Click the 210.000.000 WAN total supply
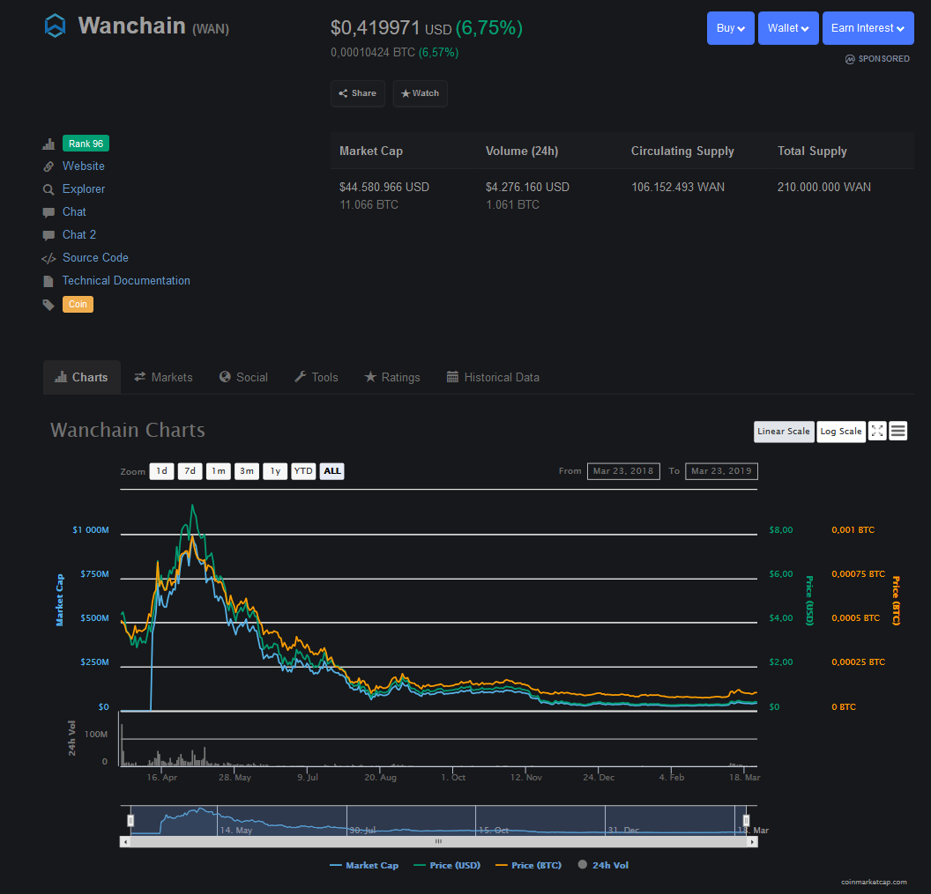 tap(824, 188)
